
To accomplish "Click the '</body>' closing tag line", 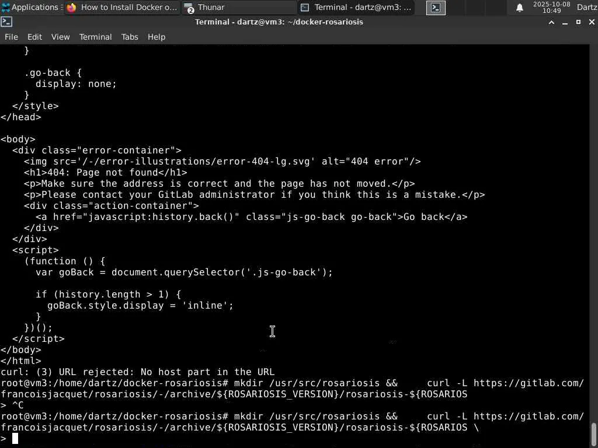I will pyautogui.click(x=20, y=350).
